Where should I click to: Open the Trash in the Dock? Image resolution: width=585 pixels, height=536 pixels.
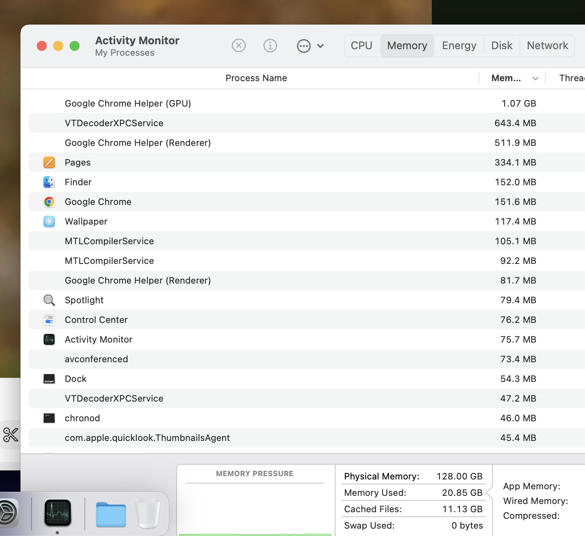147,513
